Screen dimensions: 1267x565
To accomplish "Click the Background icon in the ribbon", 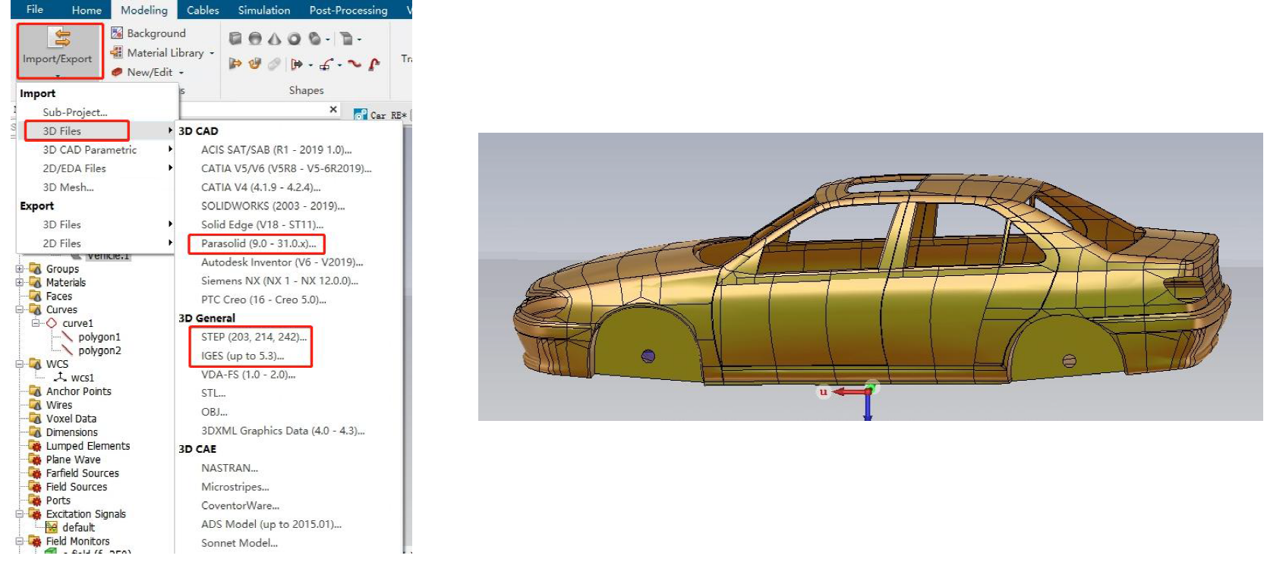I will tap(117, 33).
